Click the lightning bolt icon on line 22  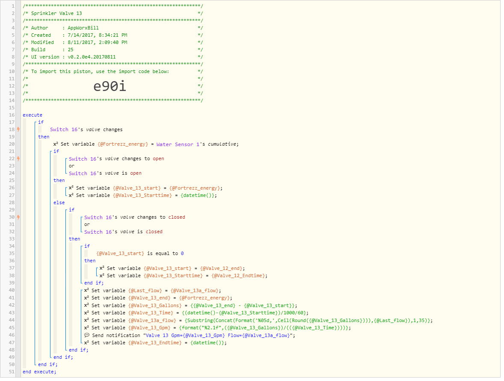(18, 158)
